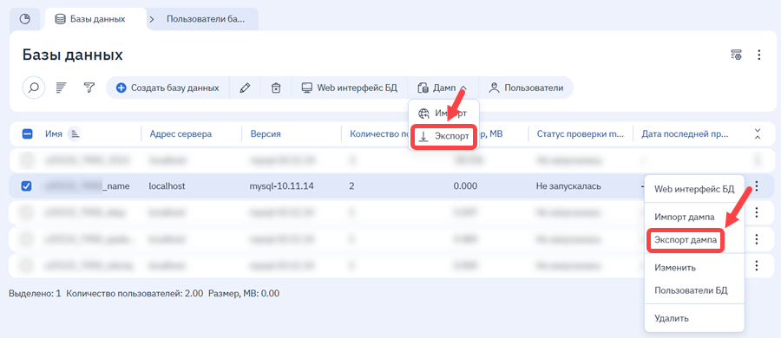Viewport: 781px width, 338px height.
Task: Click the Дата последней пр... column header
Action: pos(685,134)
